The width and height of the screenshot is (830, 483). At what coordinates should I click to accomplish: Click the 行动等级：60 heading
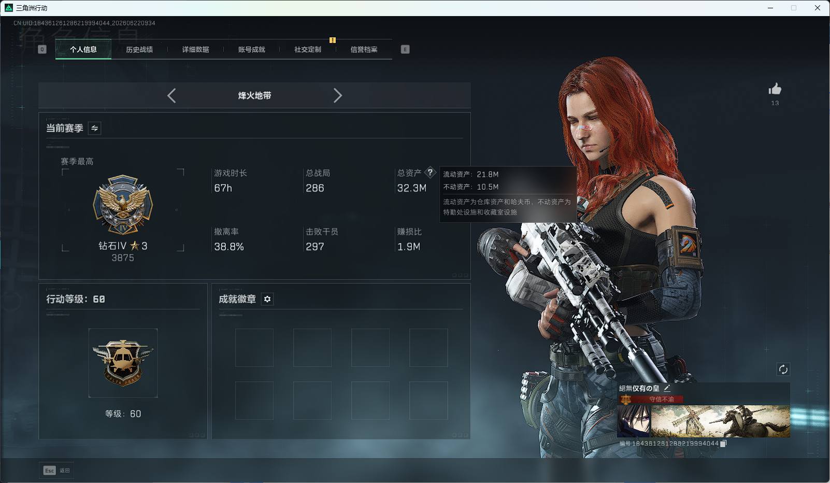[76, 299]
